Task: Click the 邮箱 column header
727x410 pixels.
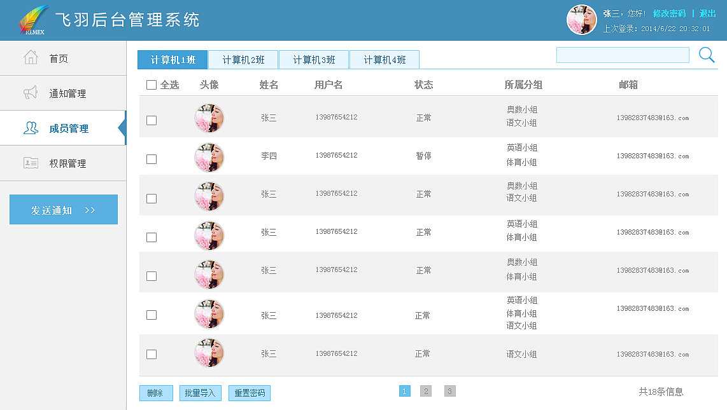Action: (628, 85)
